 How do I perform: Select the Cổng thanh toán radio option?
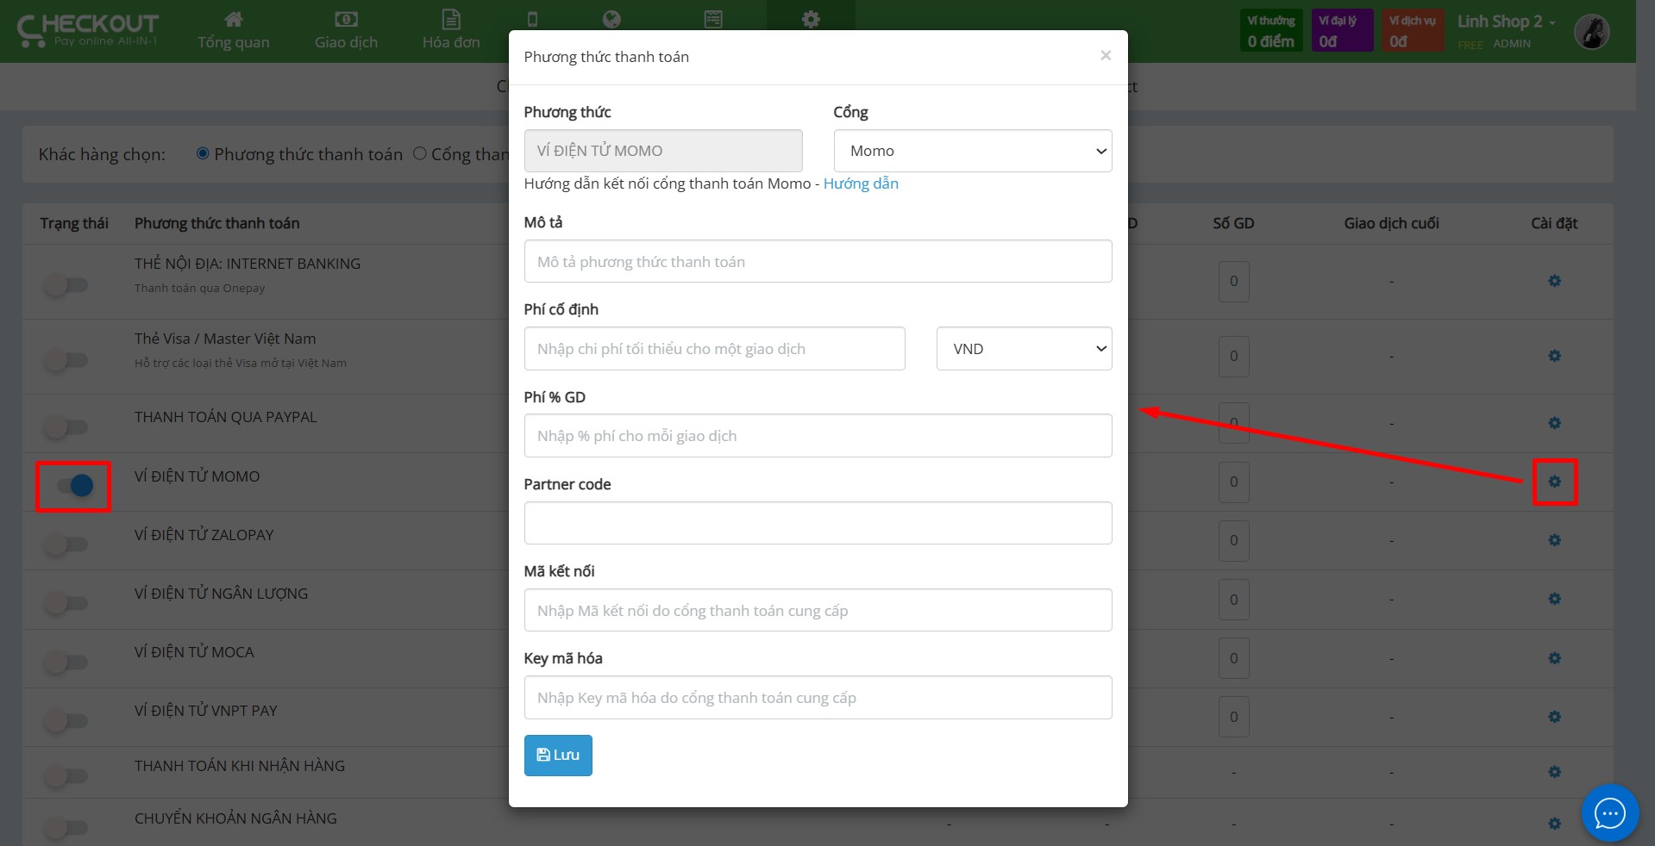click(x=420, y=153)
